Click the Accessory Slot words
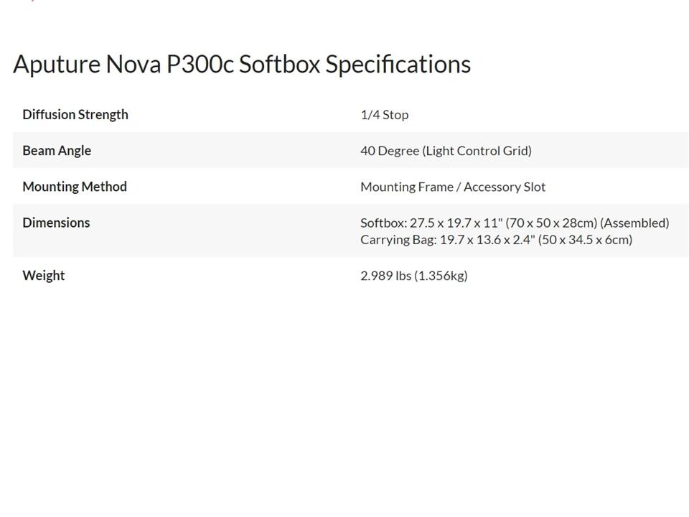 [505, 187]
